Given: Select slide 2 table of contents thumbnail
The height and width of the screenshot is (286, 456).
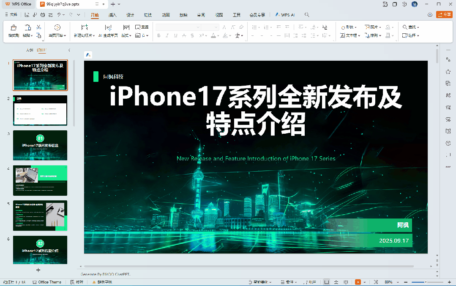Looking at the screenshot, I should [x=40, y=111].
